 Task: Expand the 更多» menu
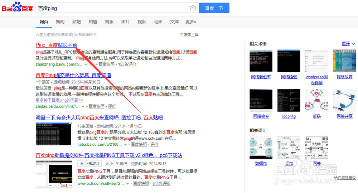tap(191, 22)
